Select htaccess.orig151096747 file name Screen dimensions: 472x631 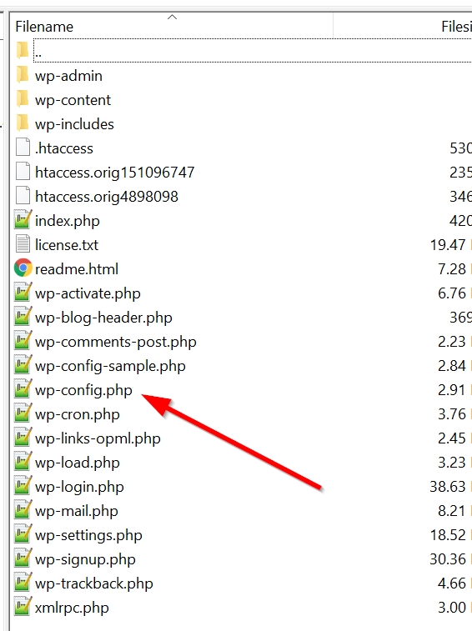point(115,173)
